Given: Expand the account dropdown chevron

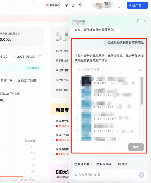Looking at the screenshot, I should coord(122,5).
